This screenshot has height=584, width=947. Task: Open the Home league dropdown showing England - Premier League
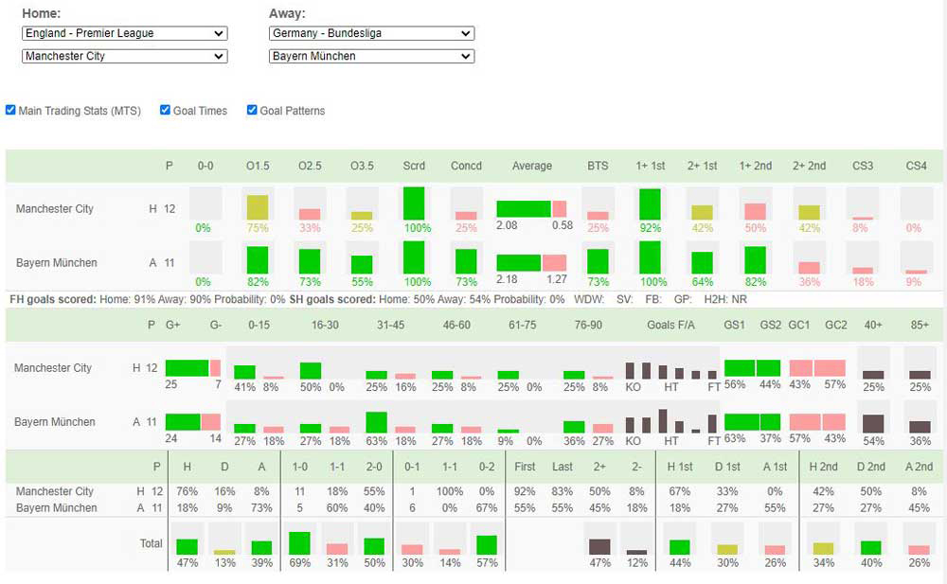point(124,32)
